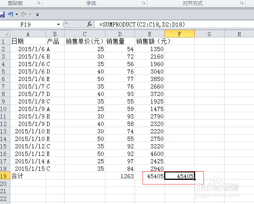Click sales amount cell 2220
This screenshot has width=254, height=204.
(150, 131)
